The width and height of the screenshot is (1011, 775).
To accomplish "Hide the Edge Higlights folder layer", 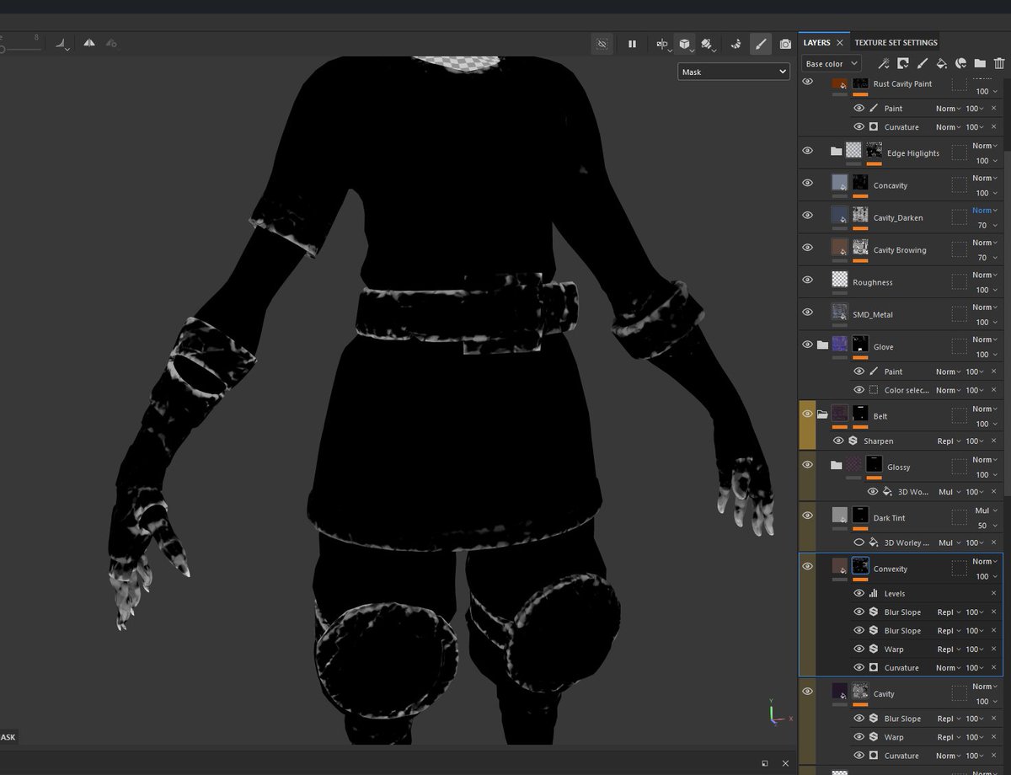I will click(807, 150).
